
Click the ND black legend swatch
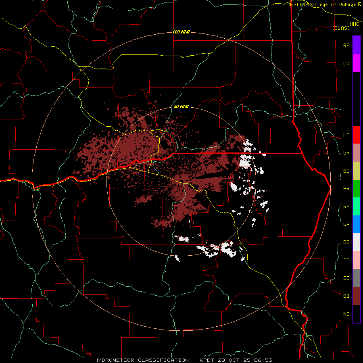tap(356, 314)
